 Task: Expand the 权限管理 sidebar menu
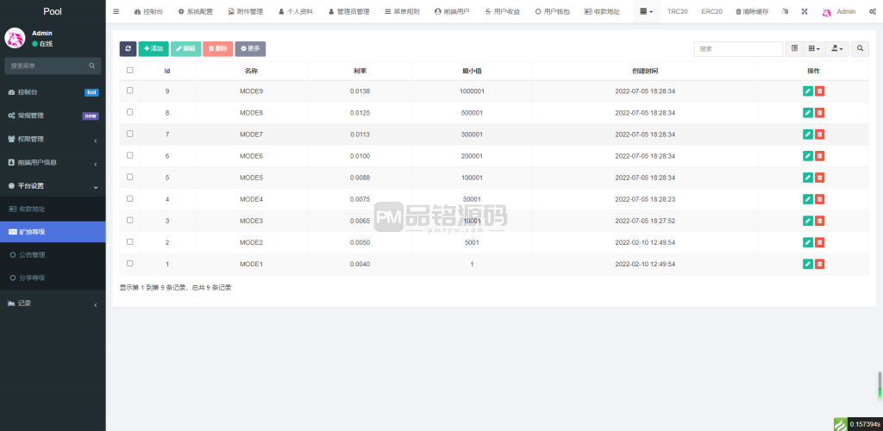[x=52, y=139]
